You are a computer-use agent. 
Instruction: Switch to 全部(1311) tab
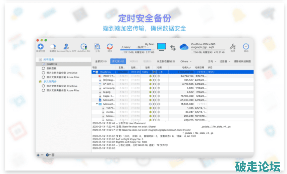point(101,61)
